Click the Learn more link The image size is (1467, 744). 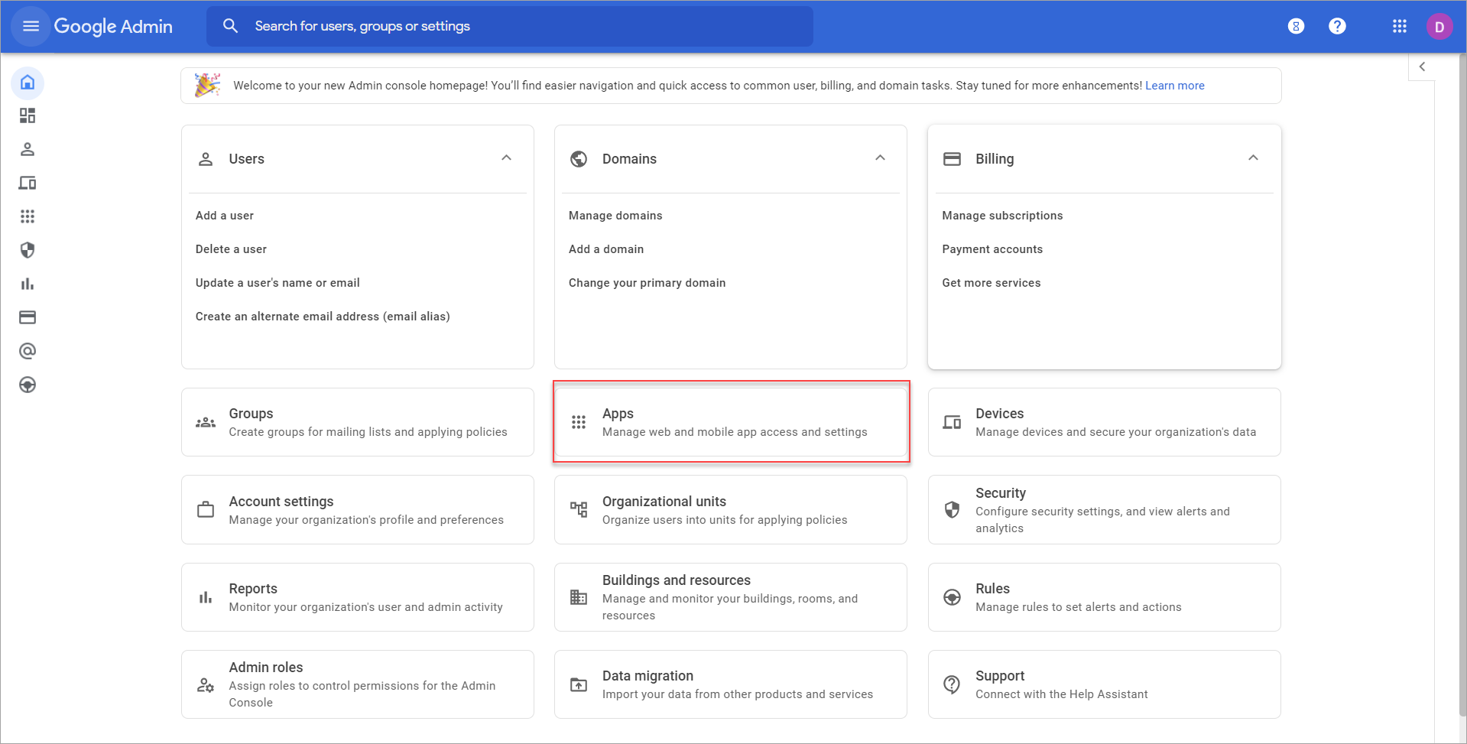point(1174,86)
